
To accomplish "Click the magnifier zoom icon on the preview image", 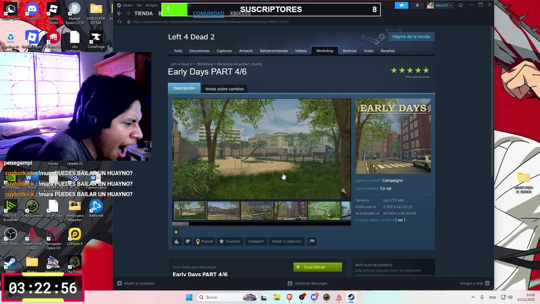I will tap(343, 191).
